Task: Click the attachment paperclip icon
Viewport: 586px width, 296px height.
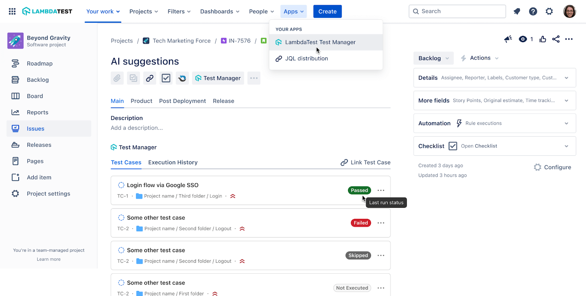Action: [x=117, y=78]
